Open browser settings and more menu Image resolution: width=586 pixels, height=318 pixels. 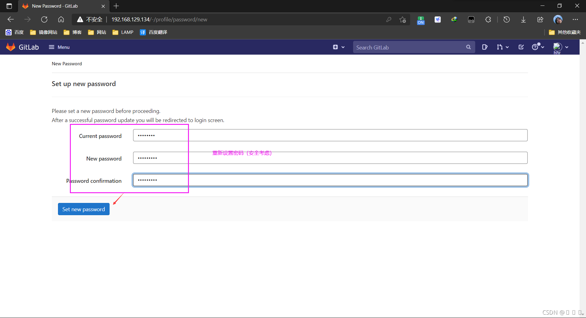[575, 20]
